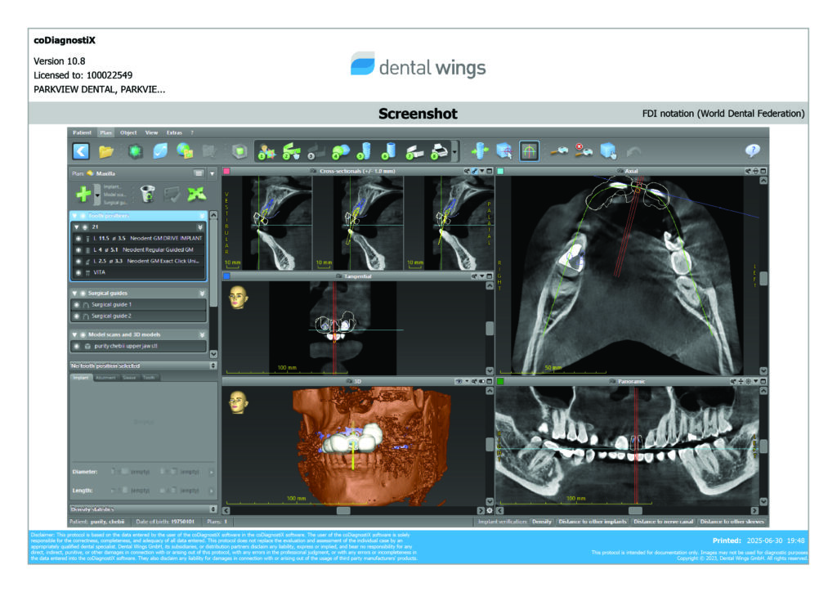Viewport: 837px width, 592px height.
Task: Click the globe with folder icon
Action: (x=185, y=151)
